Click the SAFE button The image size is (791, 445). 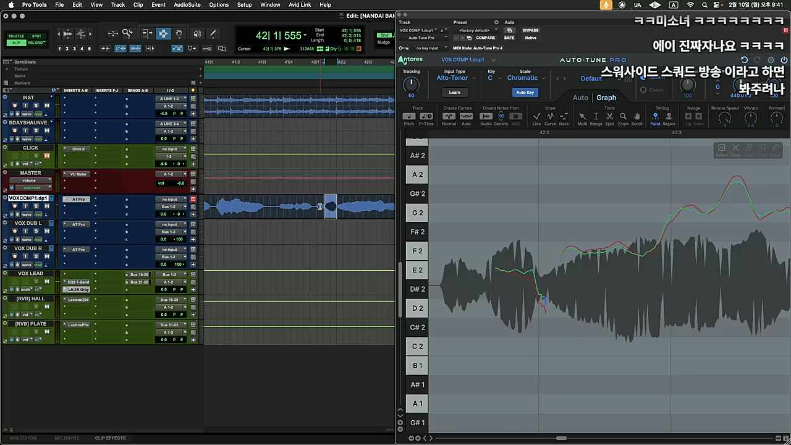coord(509,38)
